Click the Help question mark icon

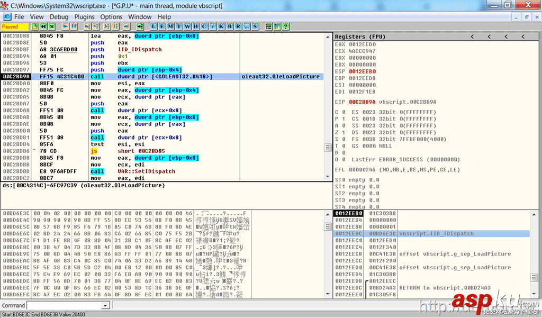tap(285, 26)
